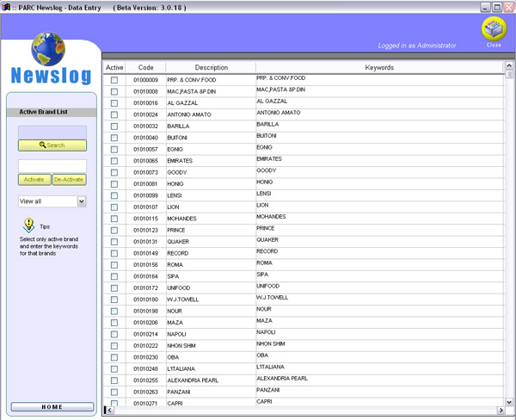This screenshot has height=420, width=516.
Task: Click code cell 01010149
Action: 146,253
